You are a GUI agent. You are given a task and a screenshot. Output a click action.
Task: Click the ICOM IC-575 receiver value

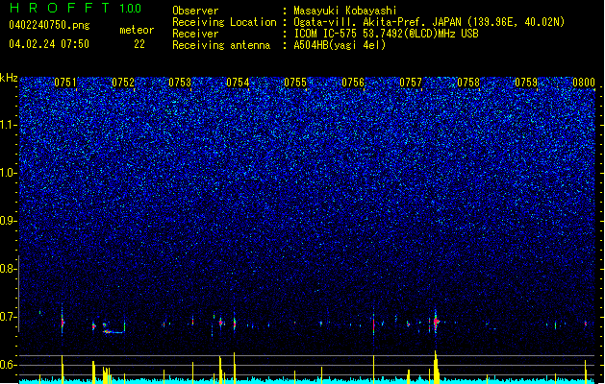pyautogui.click(x=386, y=34)
